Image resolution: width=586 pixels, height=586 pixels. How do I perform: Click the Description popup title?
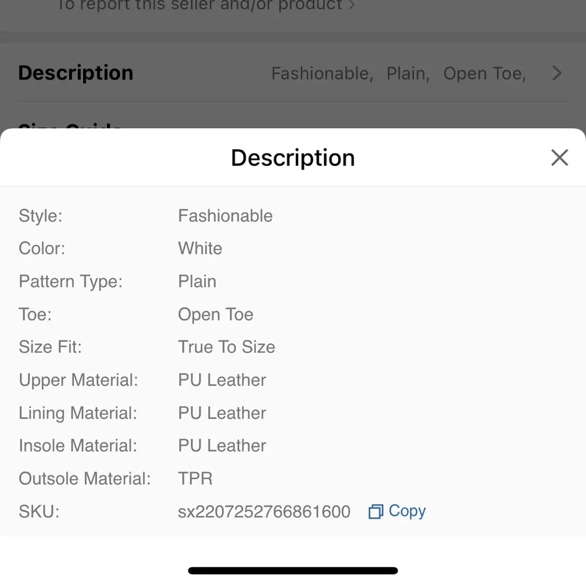pos(293,158)
